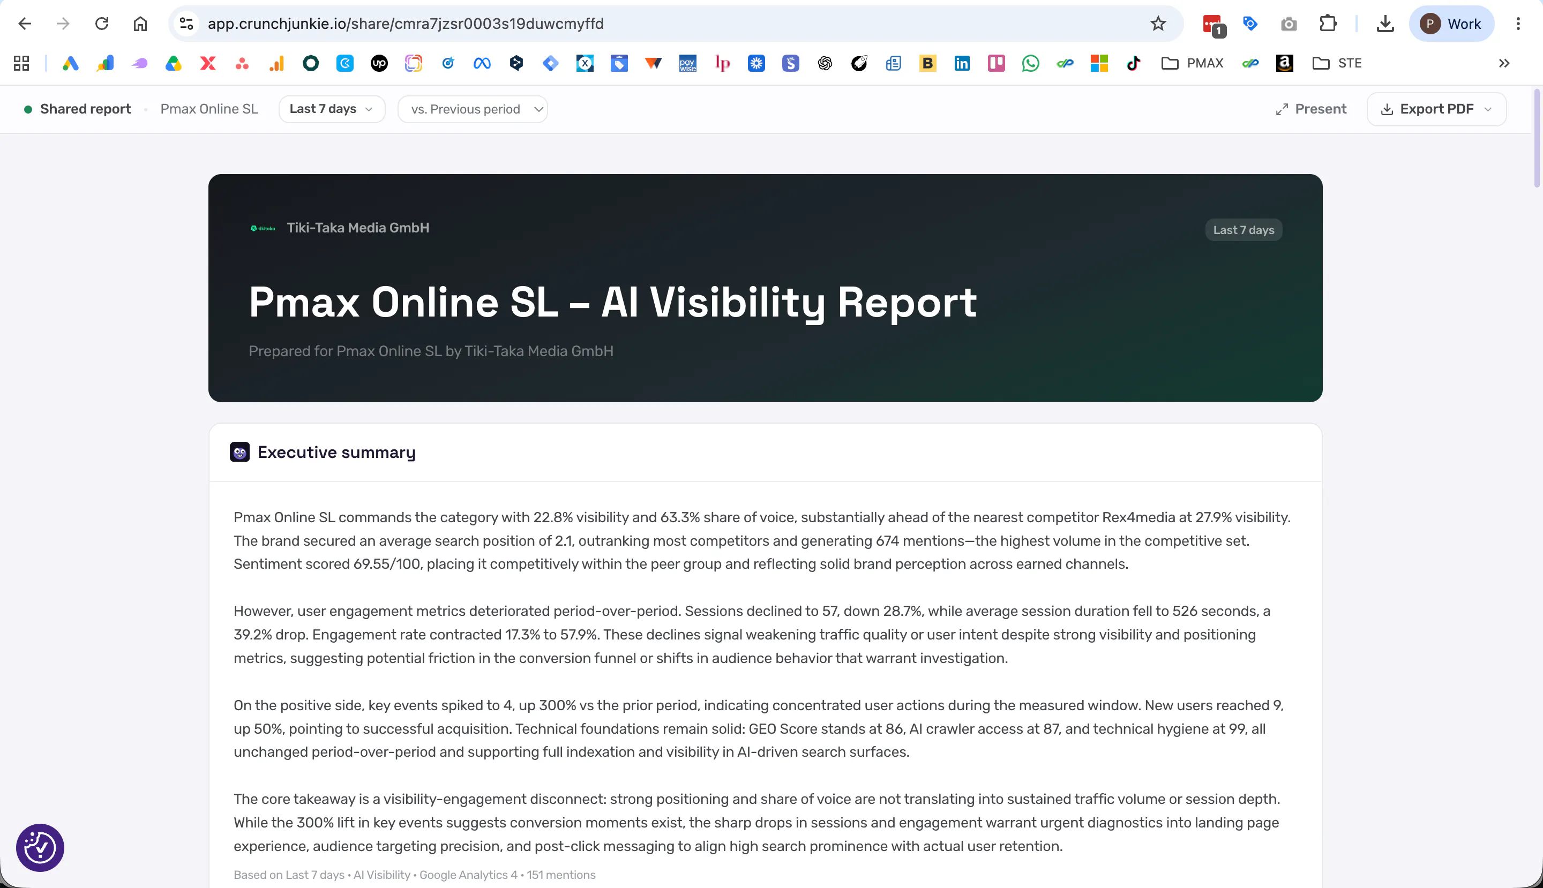1543x888 pixels.
Task: Open the Microsoft bookmark
Action: 1099,63
